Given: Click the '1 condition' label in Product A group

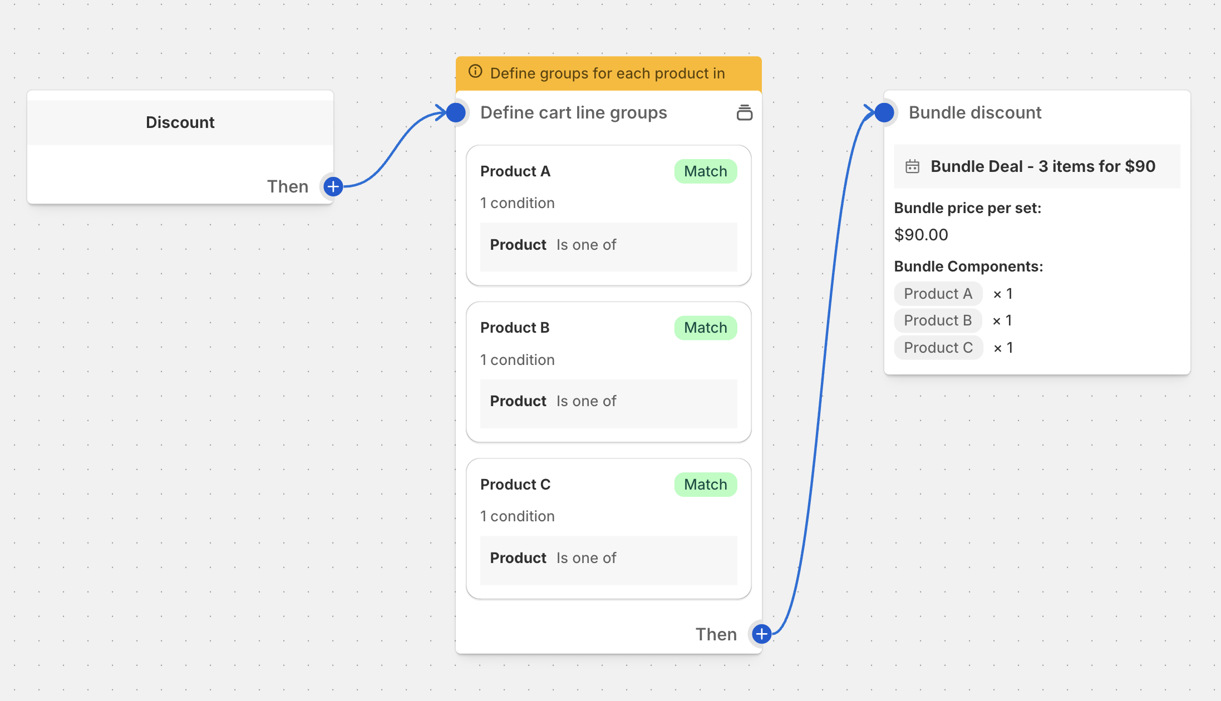Looking at the screenshot, I should pyautogui.click(x=517, y=203).
